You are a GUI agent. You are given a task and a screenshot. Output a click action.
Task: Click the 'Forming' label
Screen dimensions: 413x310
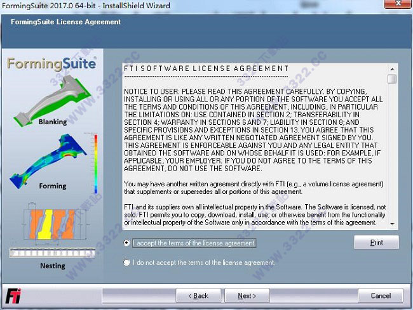pos(53,186)
